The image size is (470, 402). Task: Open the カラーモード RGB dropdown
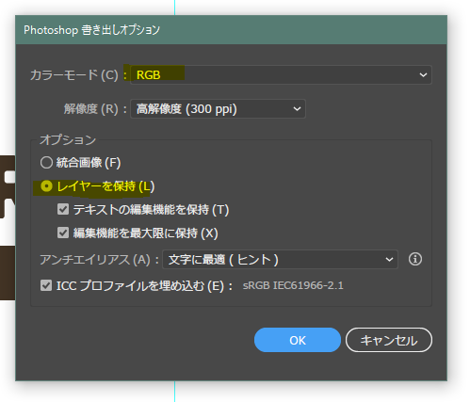pyautogui.click(x=281, y=74)
